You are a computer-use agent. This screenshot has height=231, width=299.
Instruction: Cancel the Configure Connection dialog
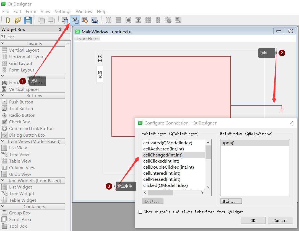pos(280,220)
